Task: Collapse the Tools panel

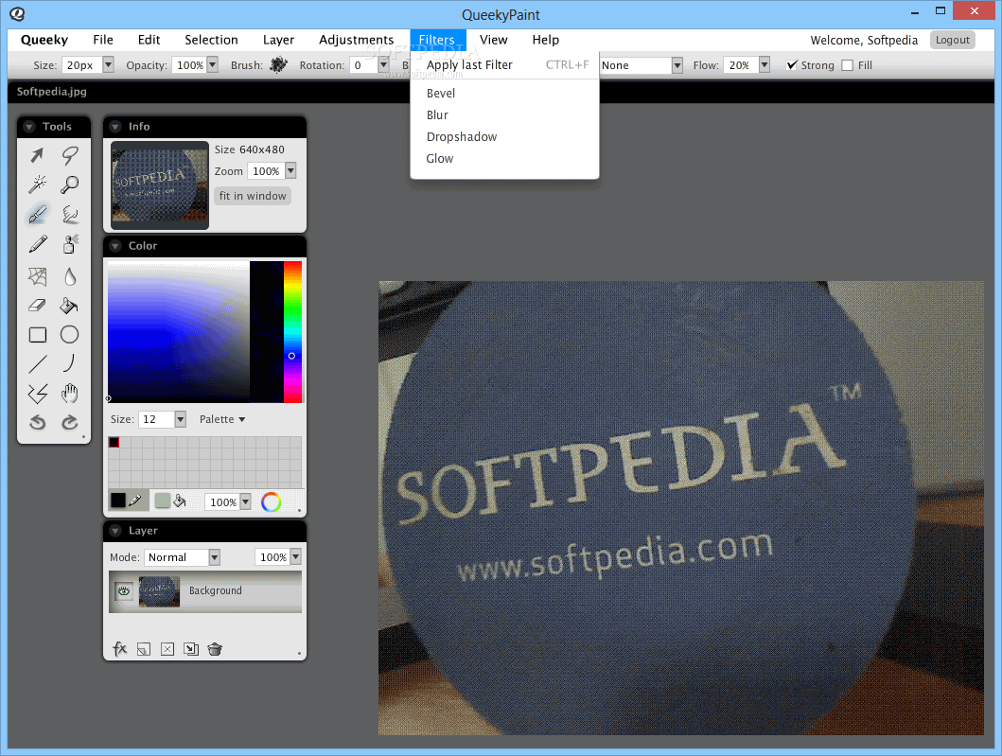Action: point(28,127)
